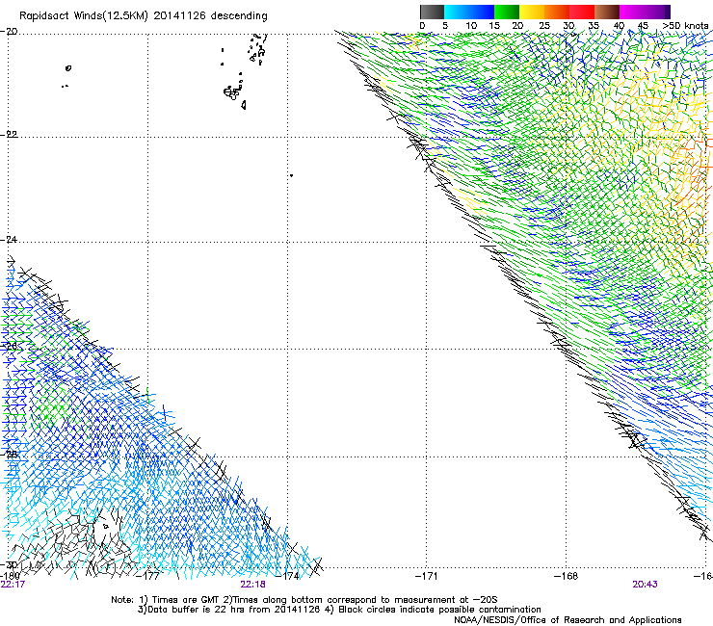
Task: Click the red 30-35 knots color swatch
Action: (x=582, y=12)
